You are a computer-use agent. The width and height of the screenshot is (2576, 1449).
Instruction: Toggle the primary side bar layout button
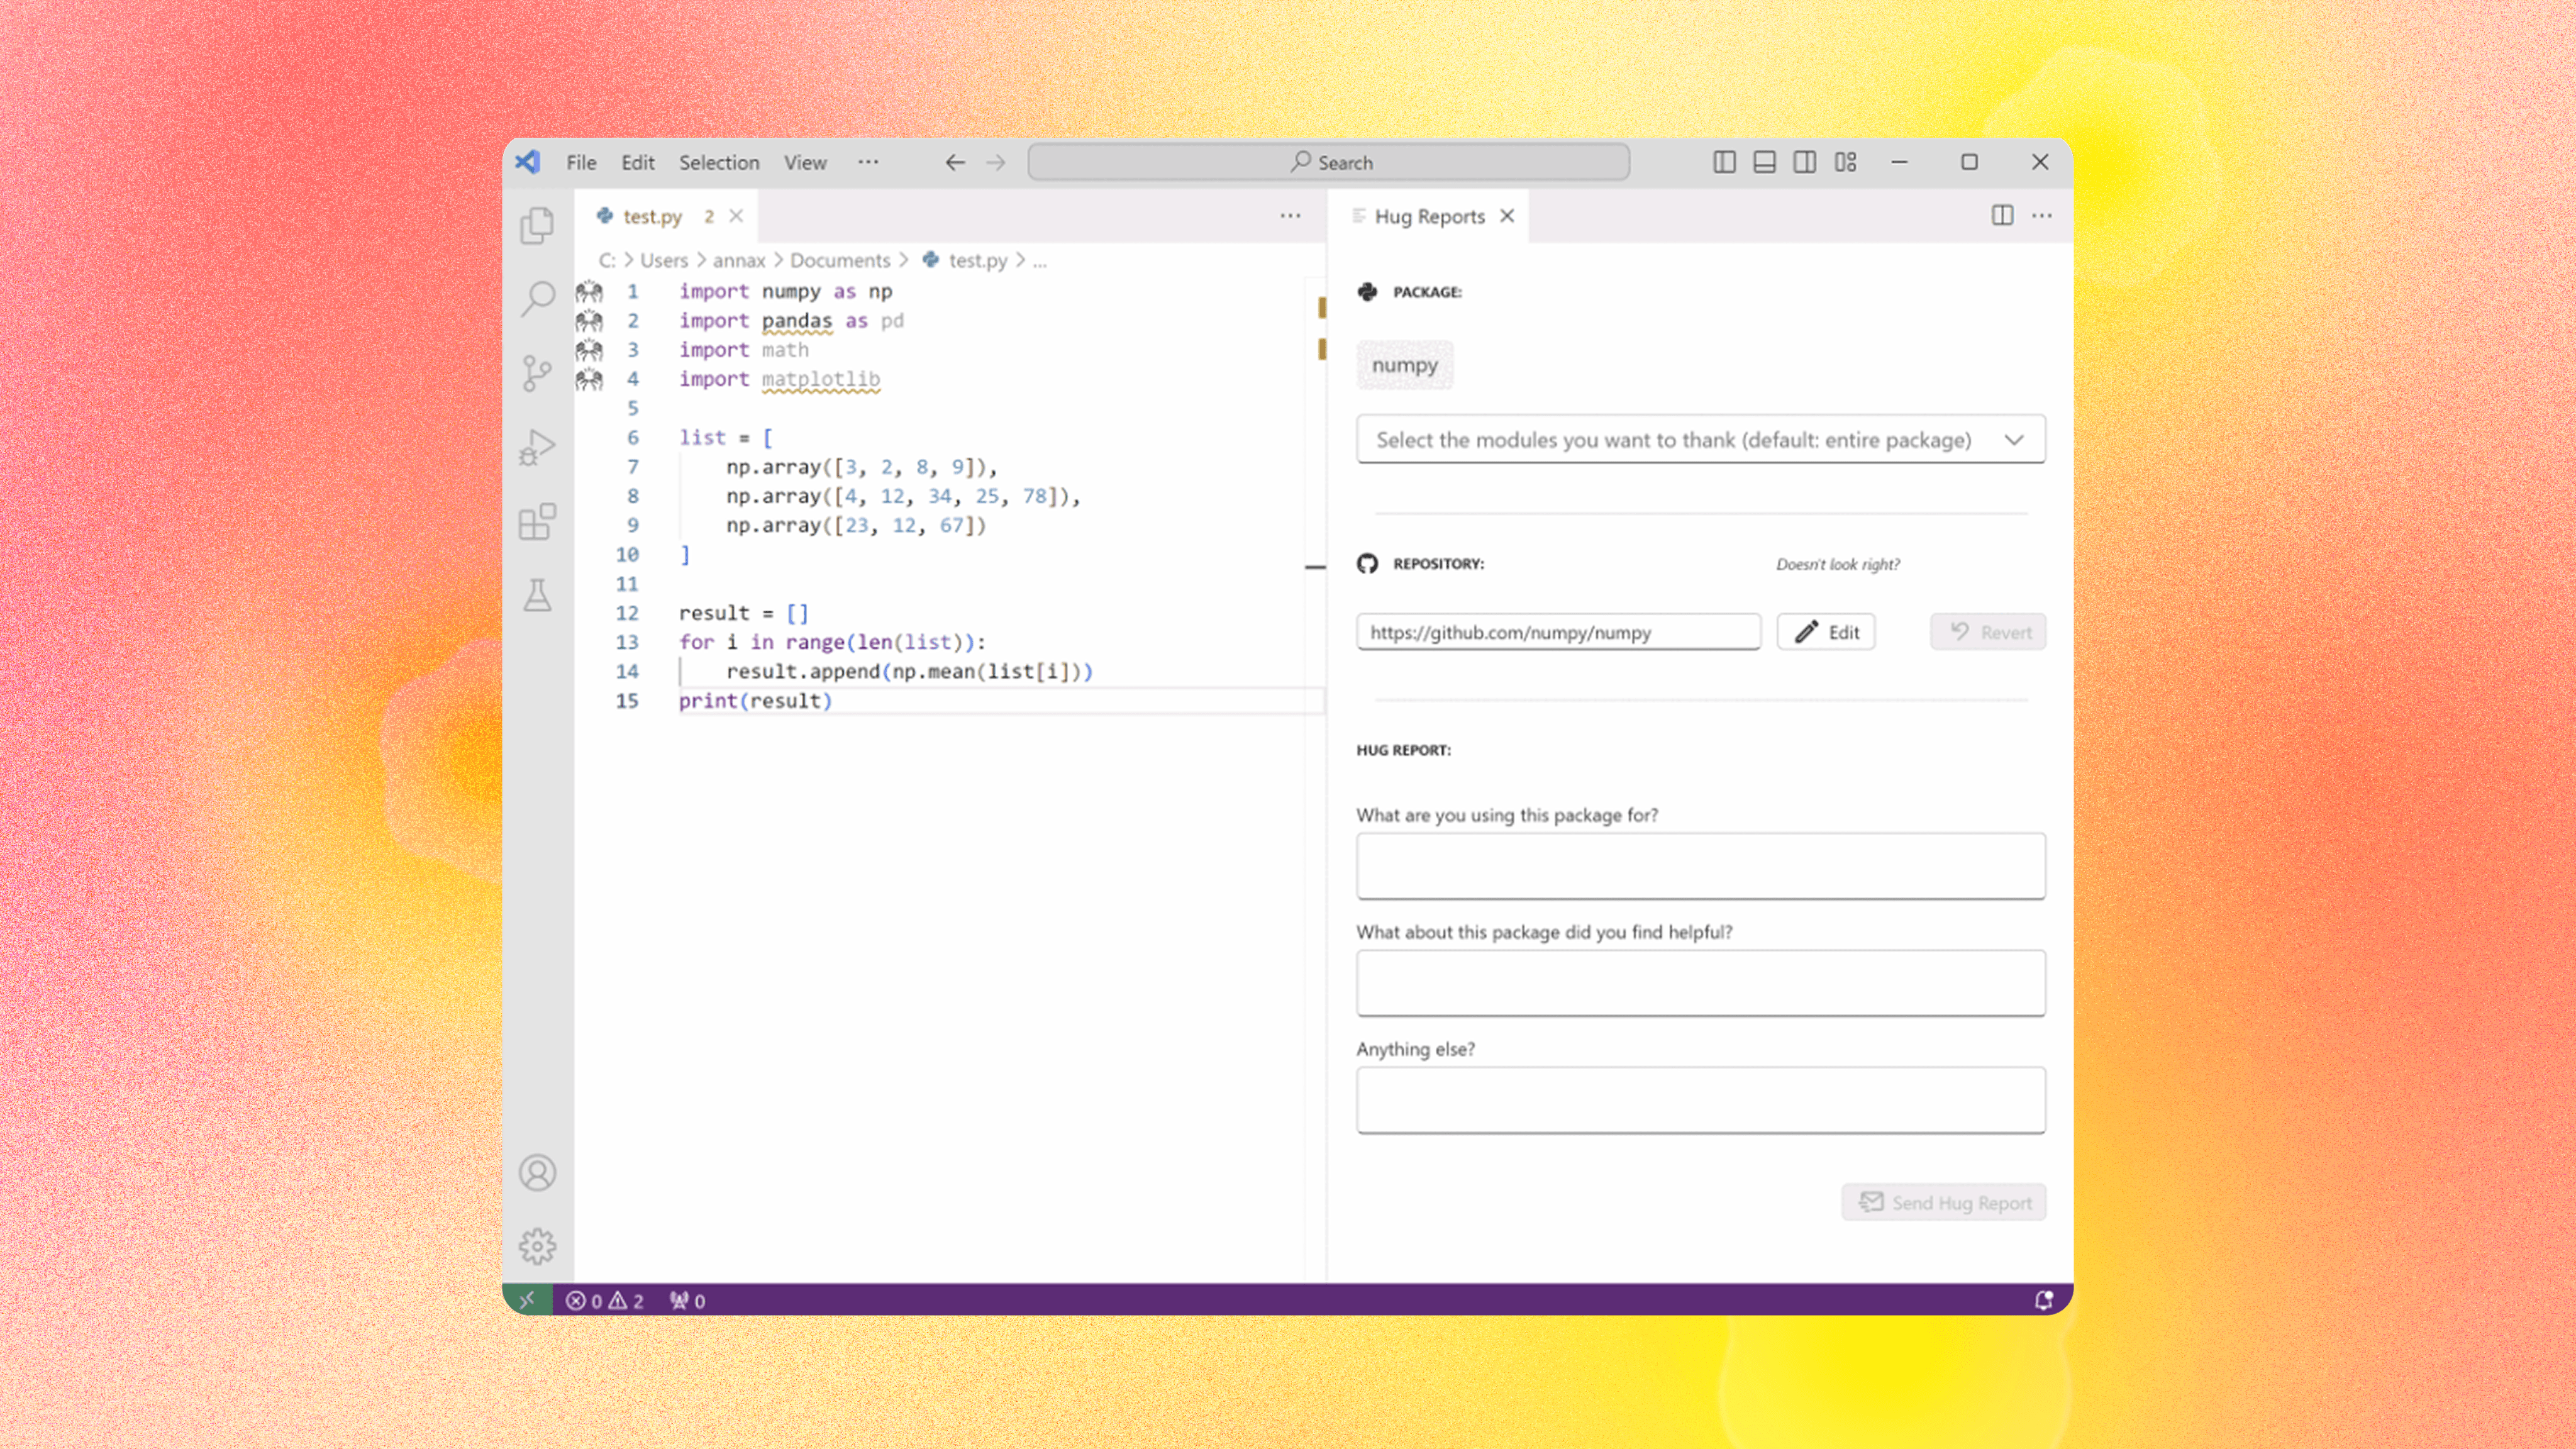[x=1724, y=162]
